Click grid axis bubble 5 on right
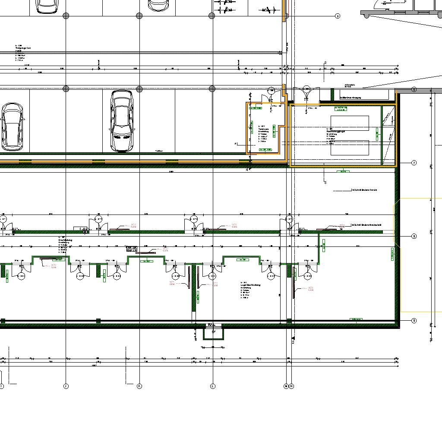This screenshot has width=442, height=442. point(338,16)
